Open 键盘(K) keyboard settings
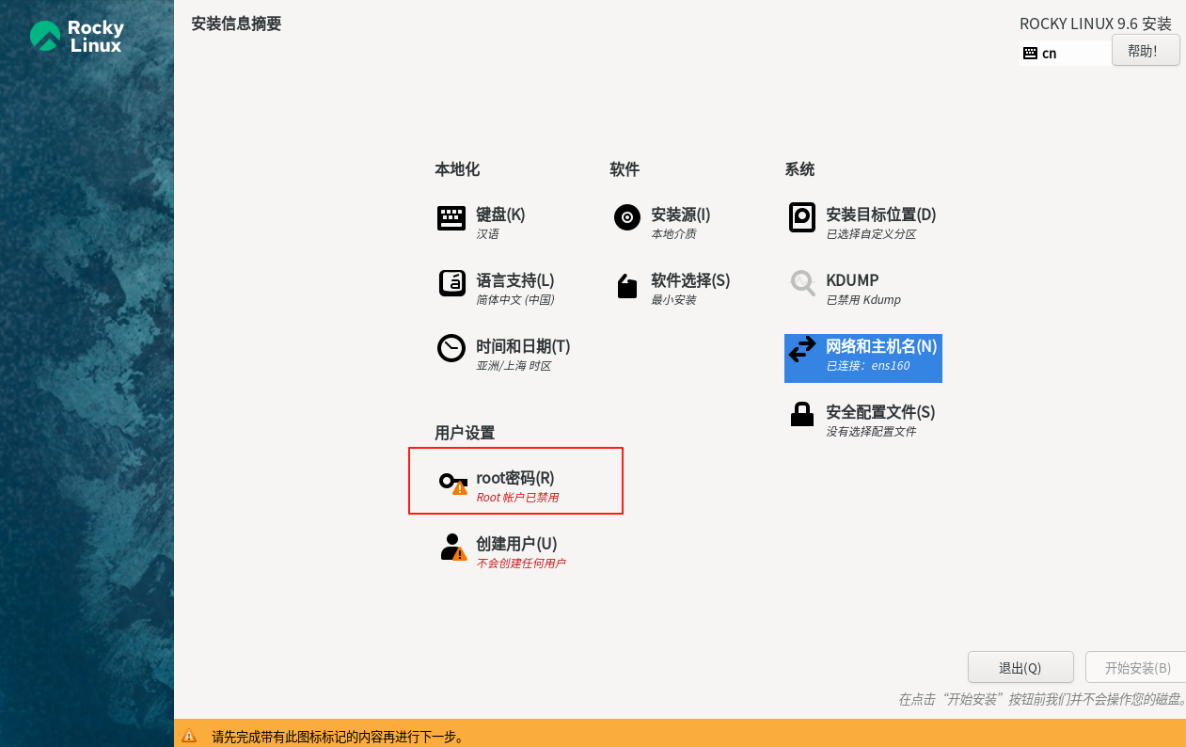This screenshot has height=747, width=1186. 500,215
